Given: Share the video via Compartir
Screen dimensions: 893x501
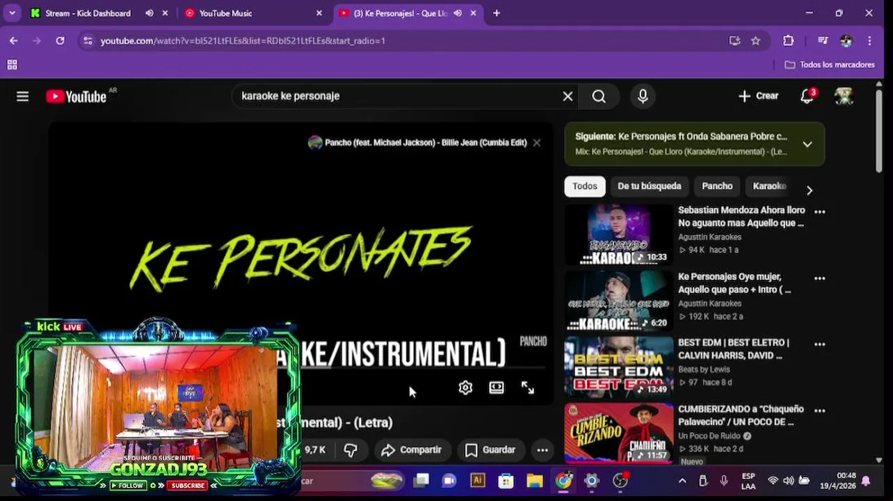Looking at the screenshot, I should tap(412, 450).
